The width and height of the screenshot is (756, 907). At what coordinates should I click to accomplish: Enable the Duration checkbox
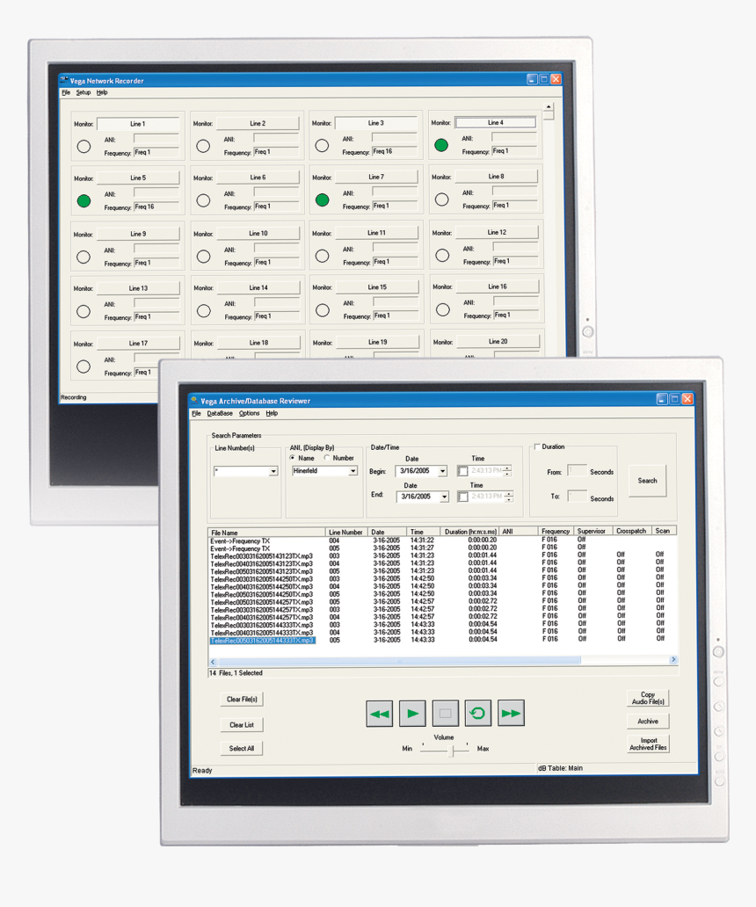537,447
